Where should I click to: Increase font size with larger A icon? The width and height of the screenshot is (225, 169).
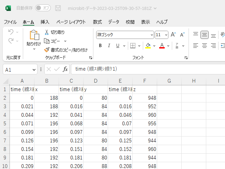pyautogui.click(x=173, y=34)
